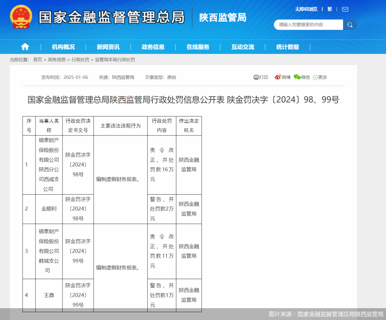
Task: Click table header 当事人名称
Action: (49, 125)
